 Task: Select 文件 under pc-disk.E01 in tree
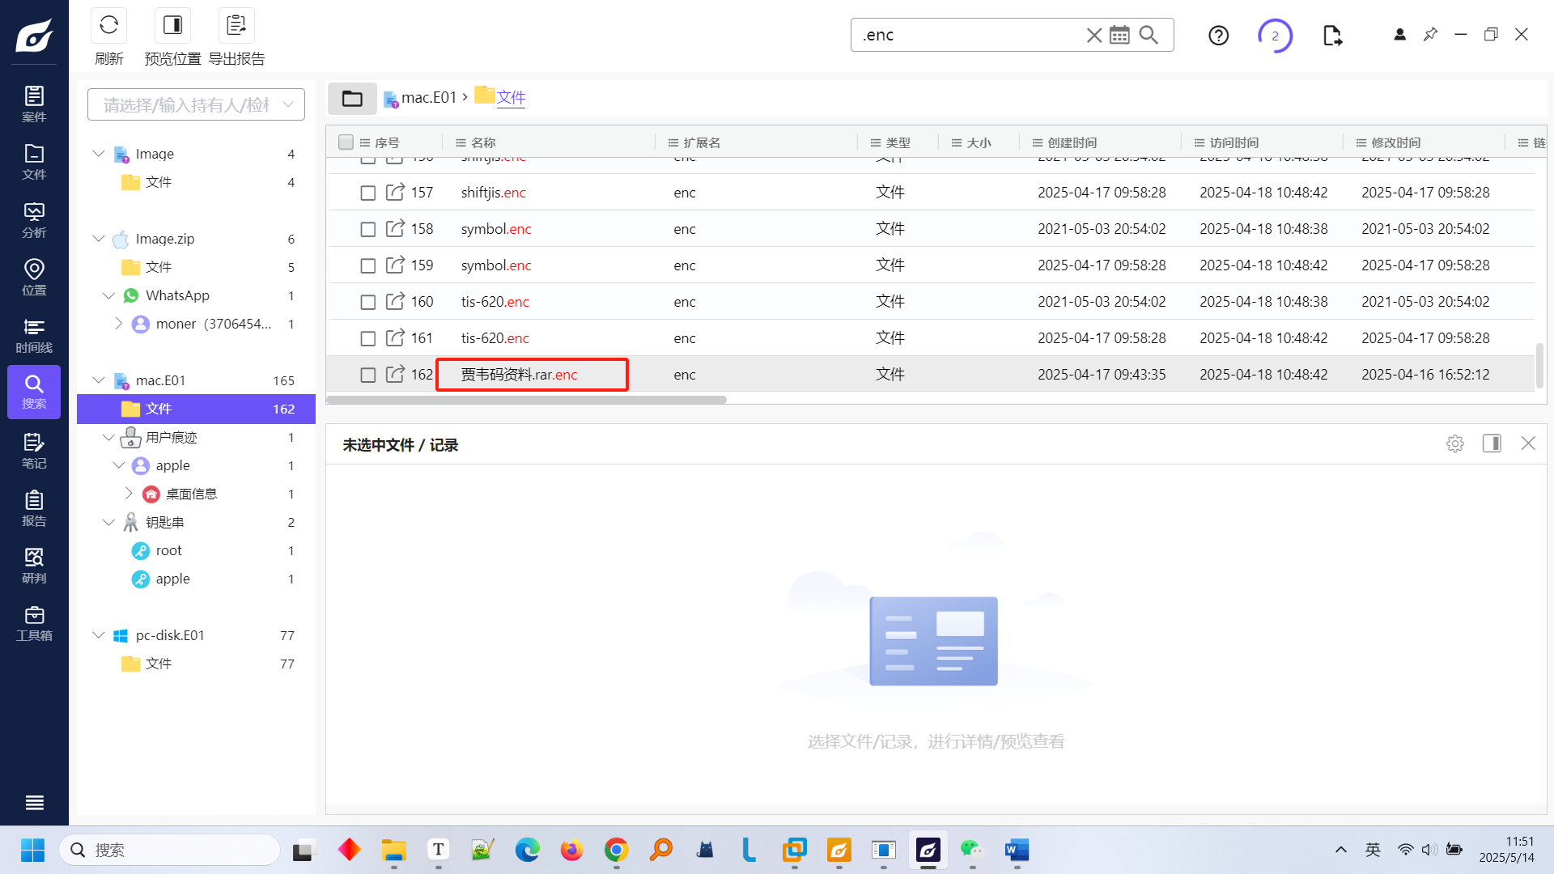(159, 664)
